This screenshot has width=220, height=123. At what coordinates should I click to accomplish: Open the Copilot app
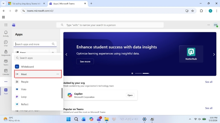point(130,95)
